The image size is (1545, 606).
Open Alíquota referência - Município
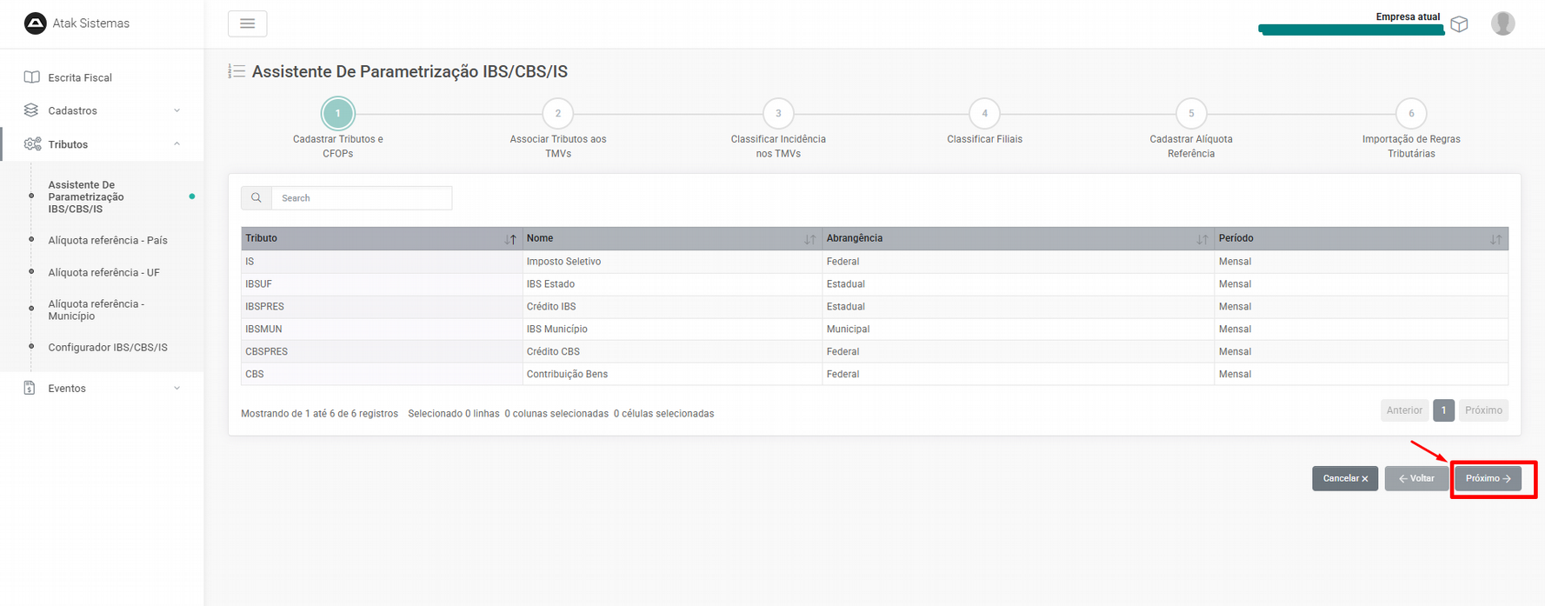(97, 310)
